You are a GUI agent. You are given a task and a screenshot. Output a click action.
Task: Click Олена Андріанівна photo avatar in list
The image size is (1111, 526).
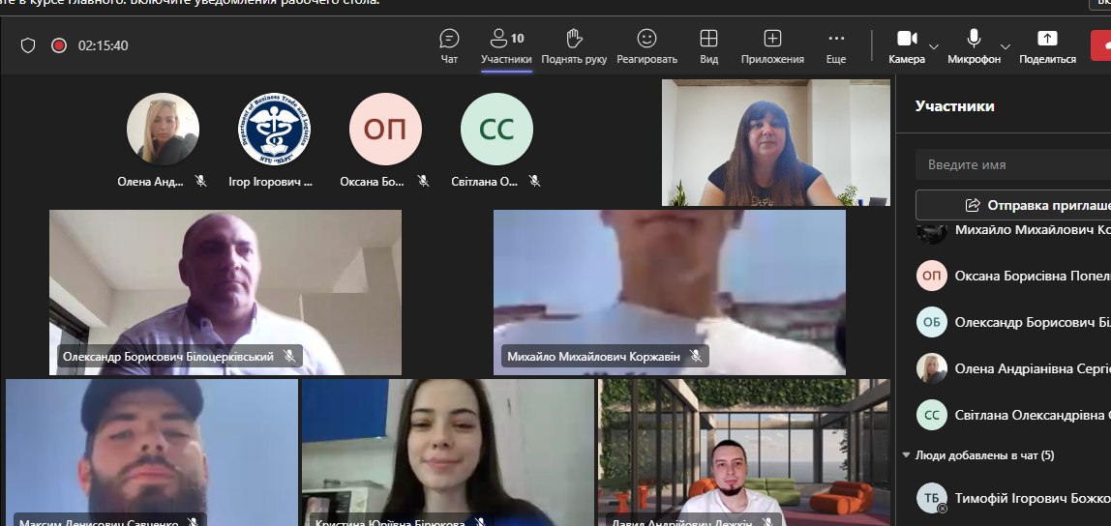coord(932,368)
